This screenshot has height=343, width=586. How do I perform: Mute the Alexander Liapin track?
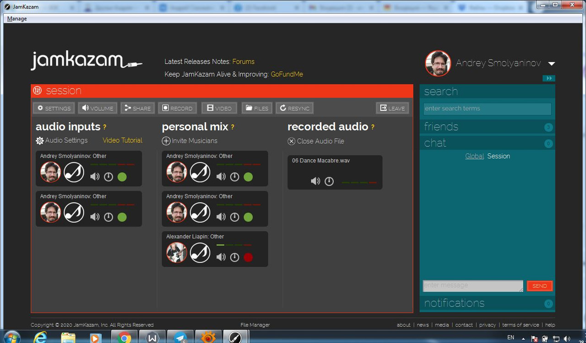(x=221, y=257)
